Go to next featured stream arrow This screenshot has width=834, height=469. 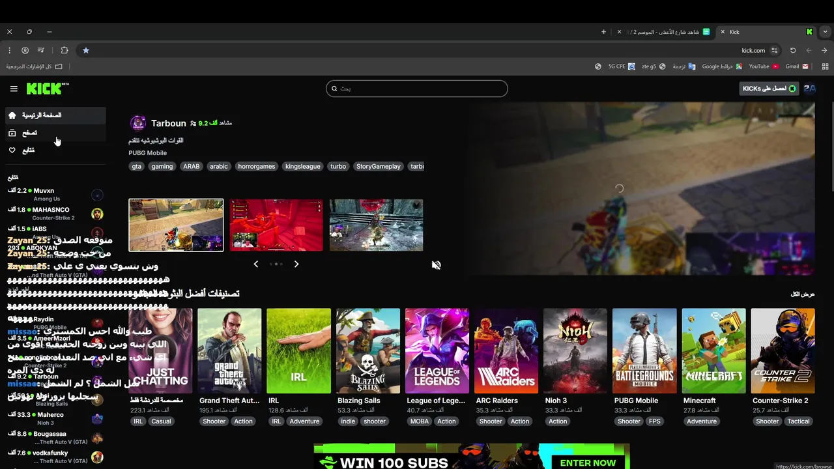(x=296, y=264)
